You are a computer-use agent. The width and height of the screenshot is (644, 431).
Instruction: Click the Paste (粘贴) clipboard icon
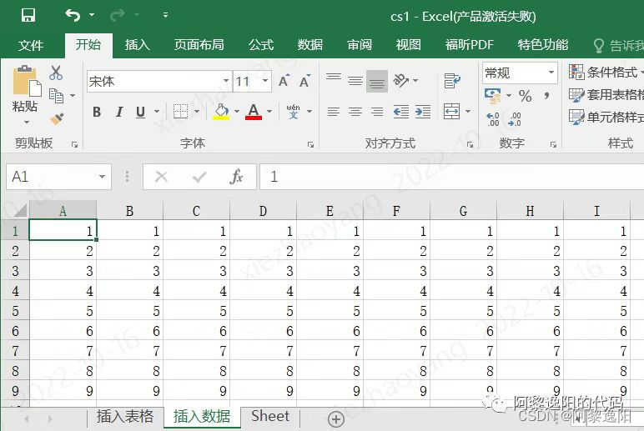coord(27,81)
